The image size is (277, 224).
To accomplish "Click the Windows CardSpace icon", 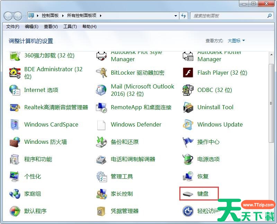I will (x=15, y=124).
